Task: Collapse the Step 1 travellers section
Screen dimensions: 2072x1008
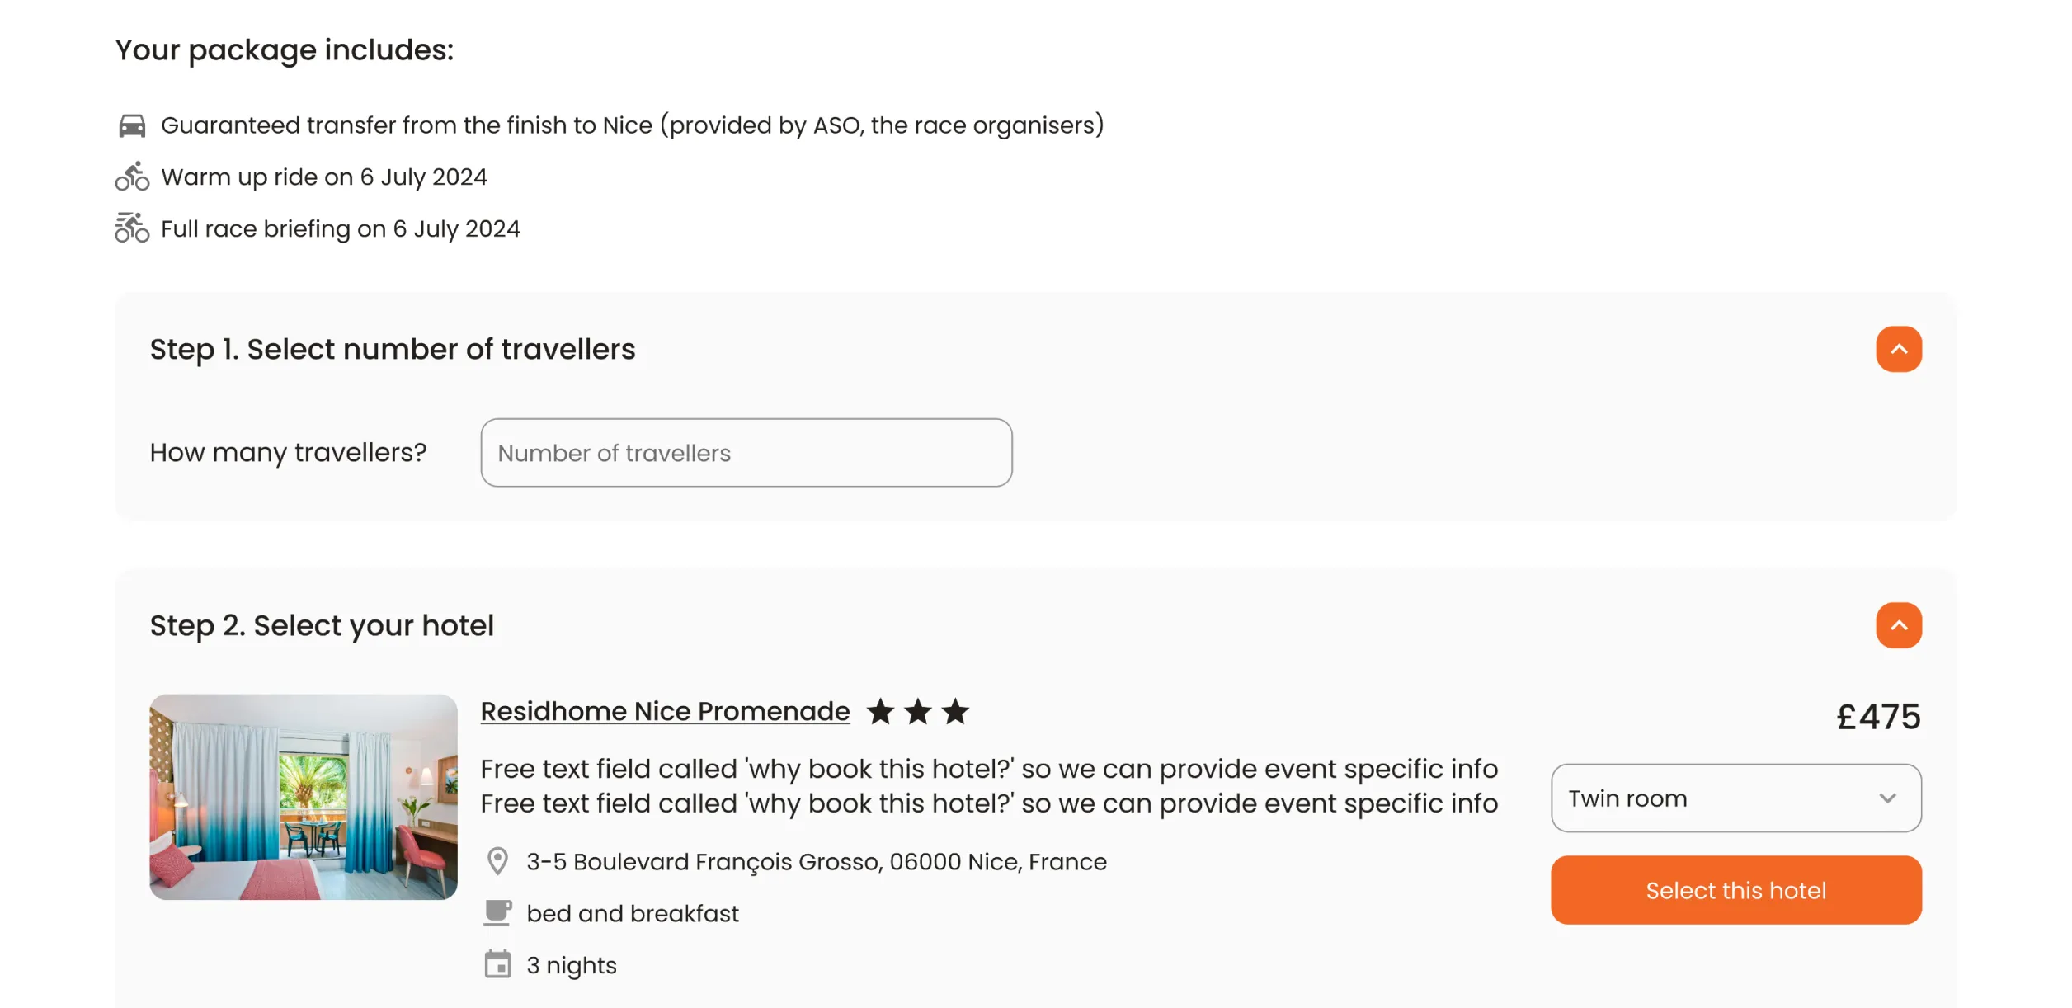Action: [1898, 349]
